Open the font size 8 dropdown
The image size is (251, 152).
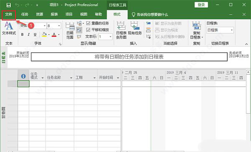pyautogui.click(x=59, y=26)
